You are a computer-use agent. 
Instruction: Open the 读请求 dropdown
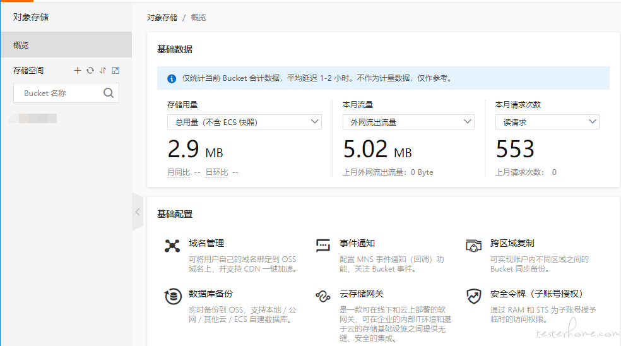547,122
